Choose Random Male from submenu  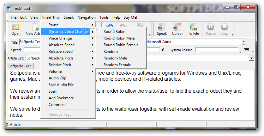coord(115,58)
